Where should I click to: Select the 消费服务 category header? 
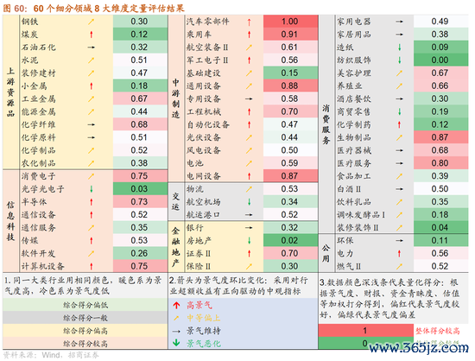326,124
